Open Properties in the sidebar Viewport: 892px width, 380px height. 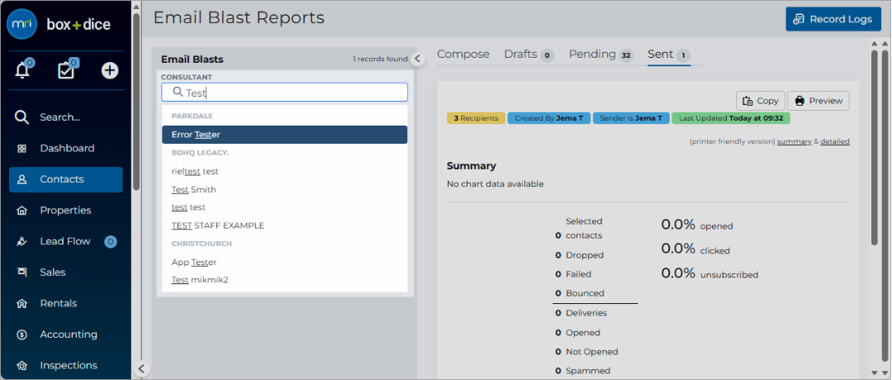tap(66, 211)
